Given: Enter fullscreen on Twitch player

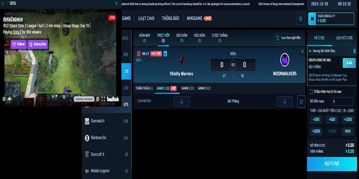Looking at the screenshot, I should [103, 99].
